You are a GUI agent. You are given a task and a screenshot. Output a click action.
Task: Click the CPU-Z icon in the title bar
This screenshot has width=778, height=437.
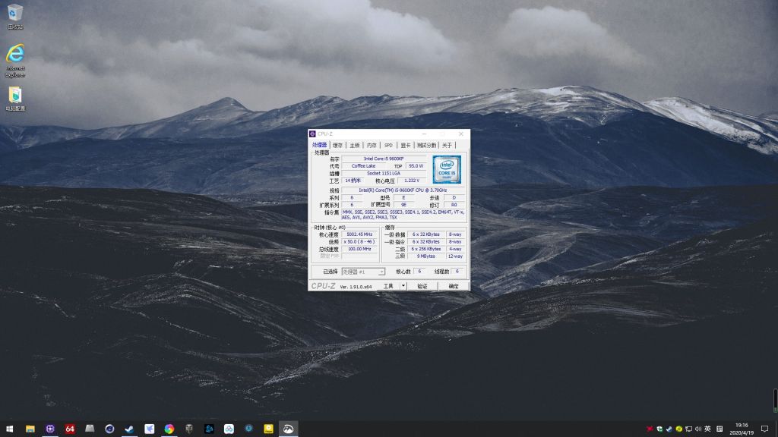tap(312, 133)
